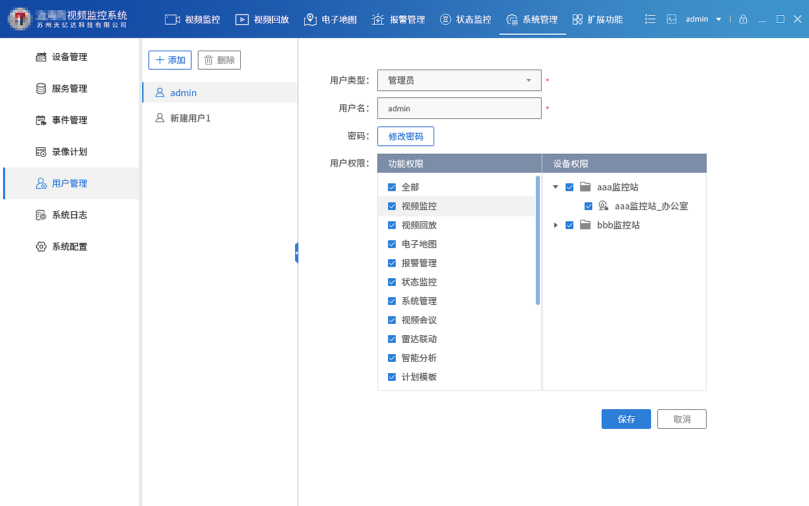
Task: Select user 新建用户1 from the list
Action: coord(190,118)
